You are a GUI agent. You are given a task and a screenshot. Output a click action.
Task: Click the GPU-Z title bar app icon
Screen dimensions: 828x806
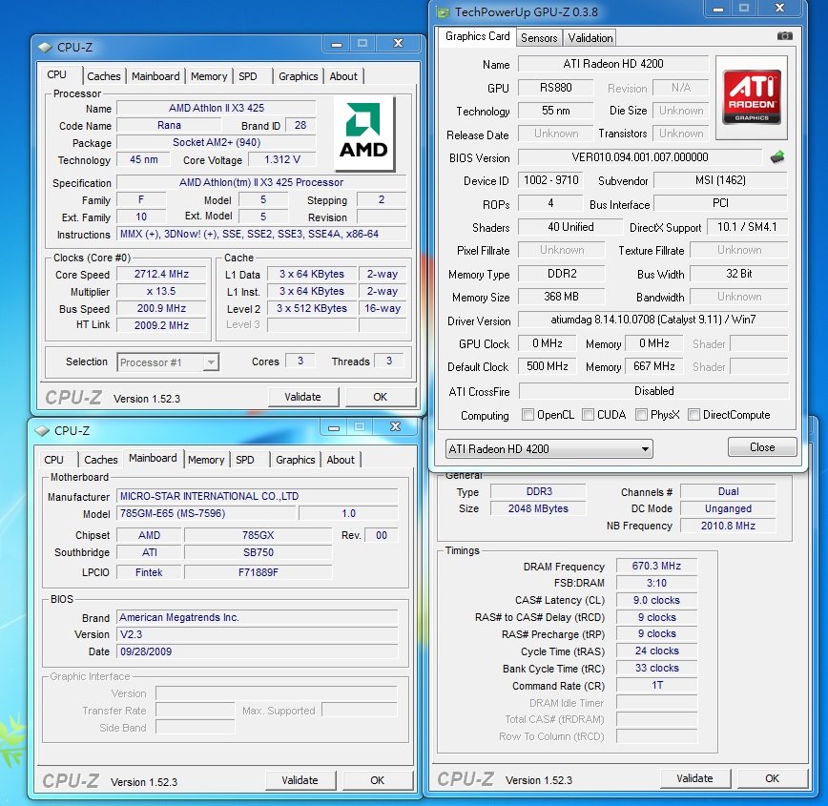(x=443, y=12)
